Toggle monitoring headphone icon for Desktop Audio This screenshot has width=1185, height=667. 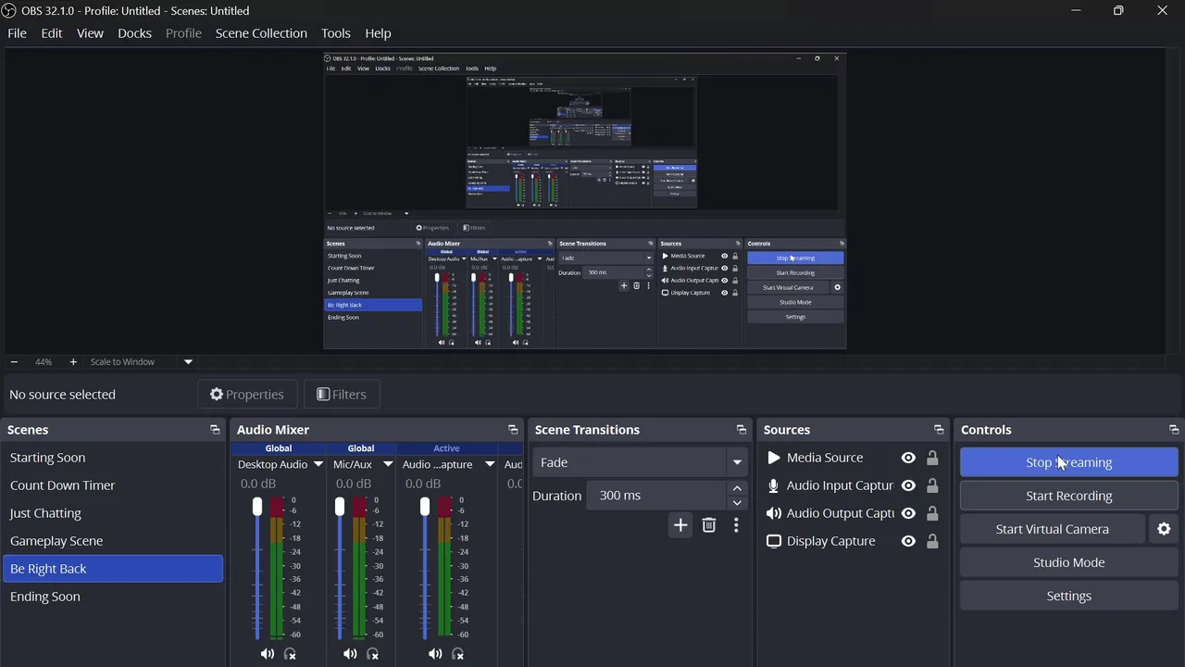[290, 654]
